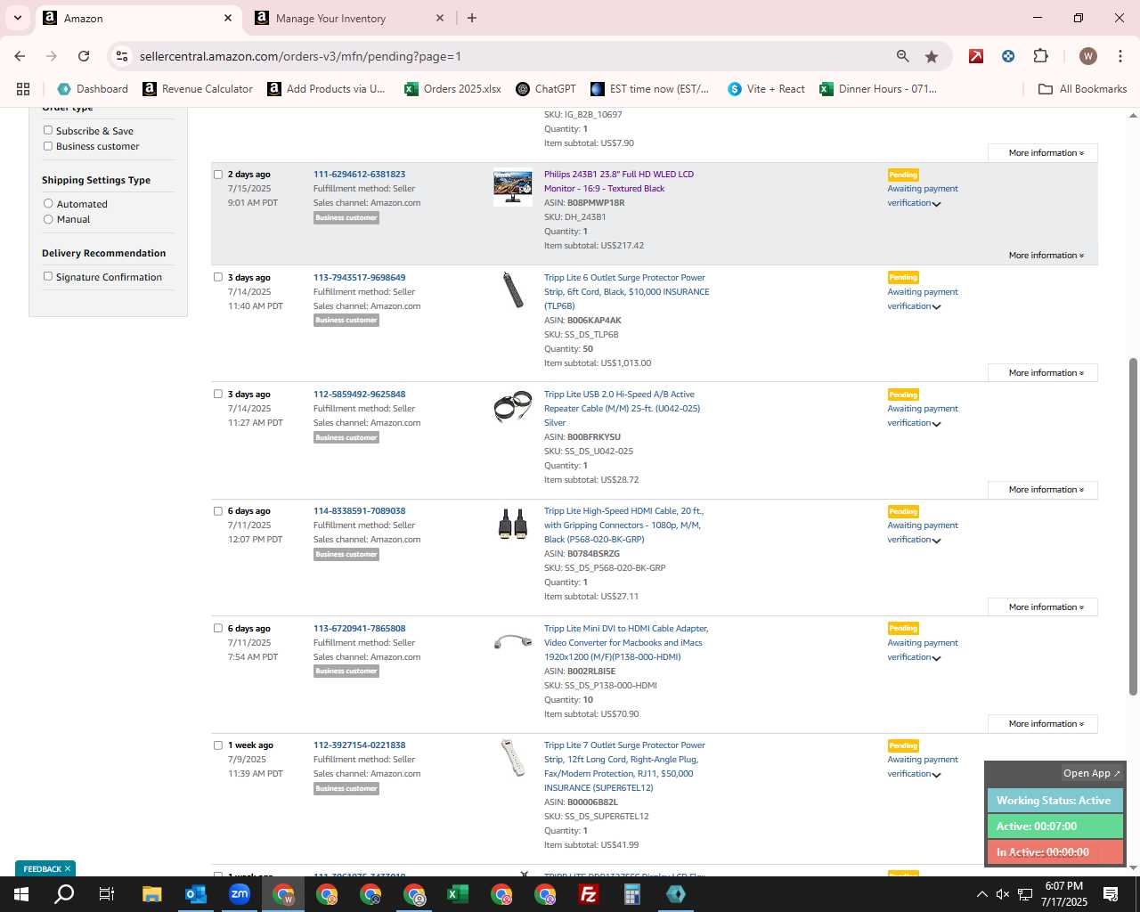
Task: Open the browser zoom magnifier icon
Action: [x=903, y=56]
